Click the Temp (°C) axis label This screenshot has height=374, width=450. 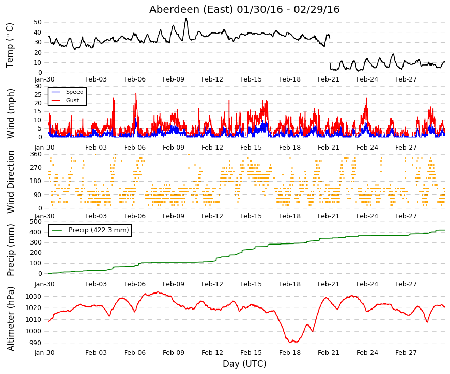(x=10, y=45)
